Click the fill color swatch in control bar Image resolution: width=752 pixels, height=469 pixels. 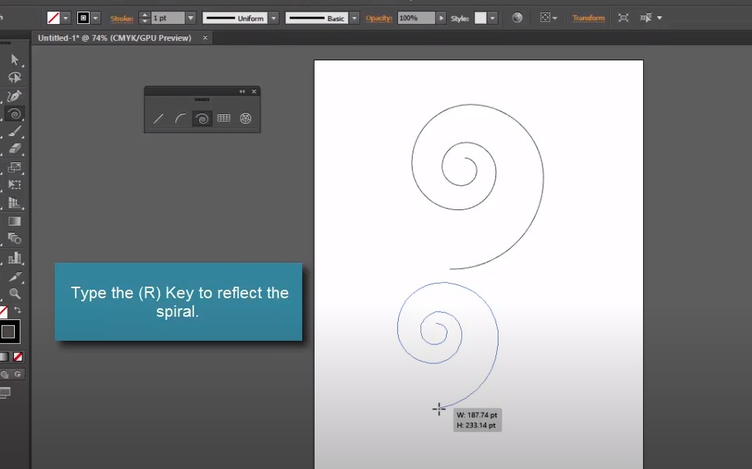point(53,19)
